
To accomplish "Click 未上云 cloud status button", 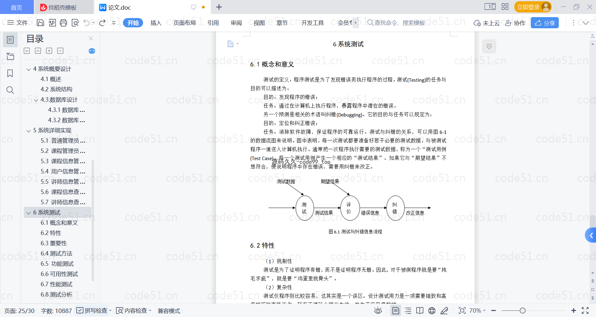I will [x=487, y=23].
